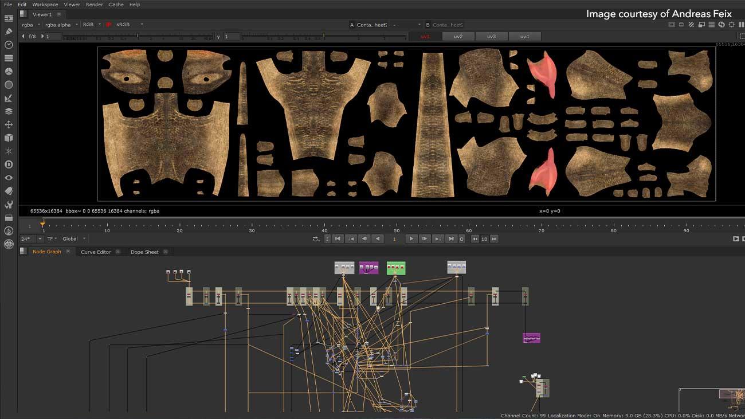Click the Deep nodes toolbar icon

pyautogui.click(x=9, y=165)
